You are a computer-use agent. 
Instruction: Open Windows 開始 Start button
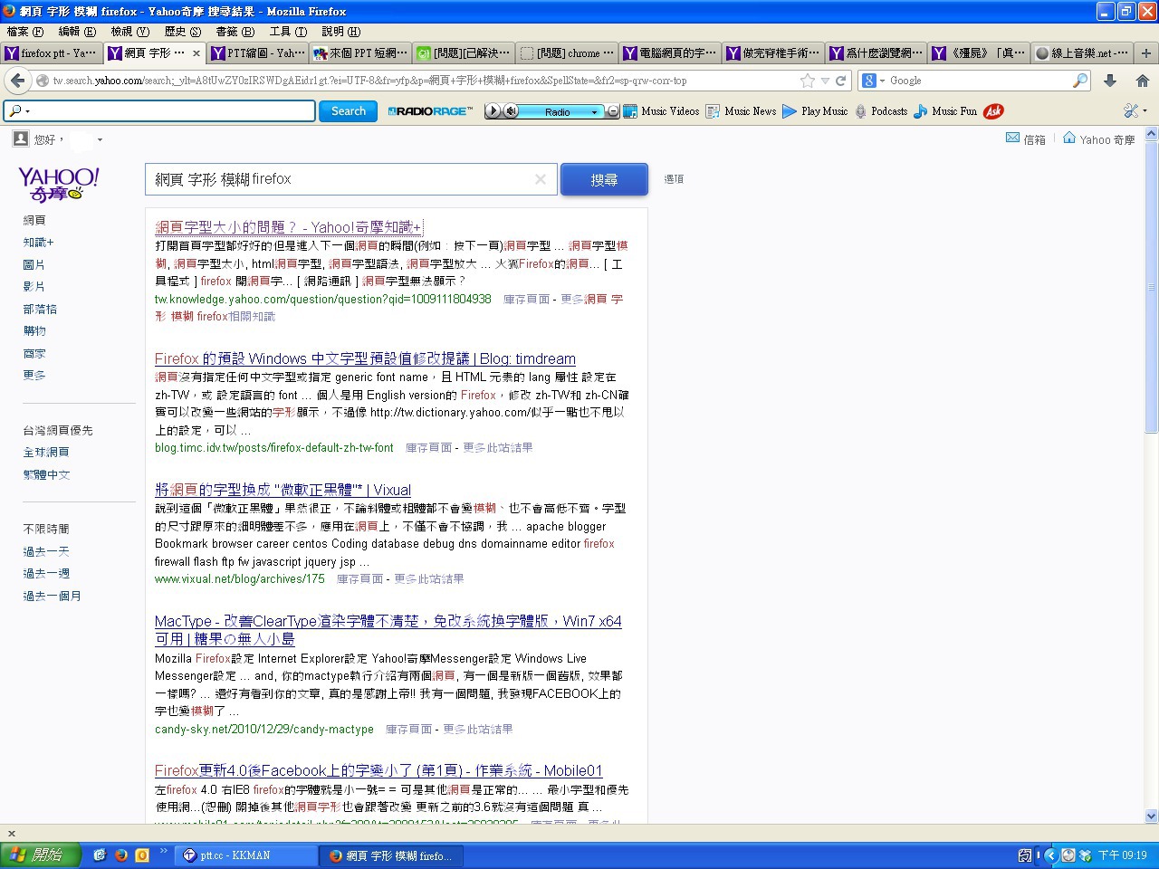(x=42, y=855)
